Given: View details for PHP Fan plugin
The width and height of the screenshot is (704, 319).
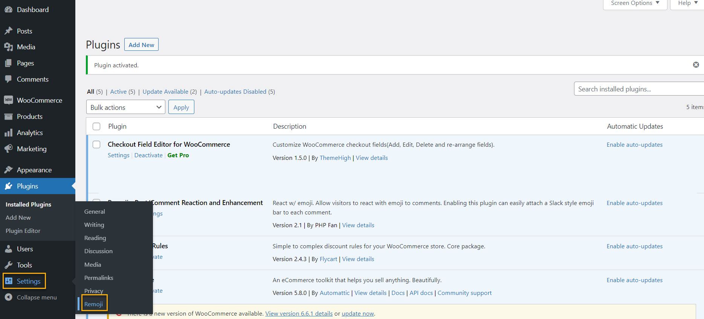Looking at the screenshot, I should click(358, 225).
